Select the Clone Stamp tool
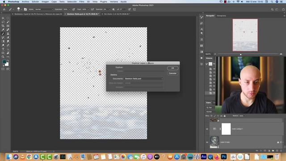The height and width of the screenshot is (161, 286). point(8,34)
